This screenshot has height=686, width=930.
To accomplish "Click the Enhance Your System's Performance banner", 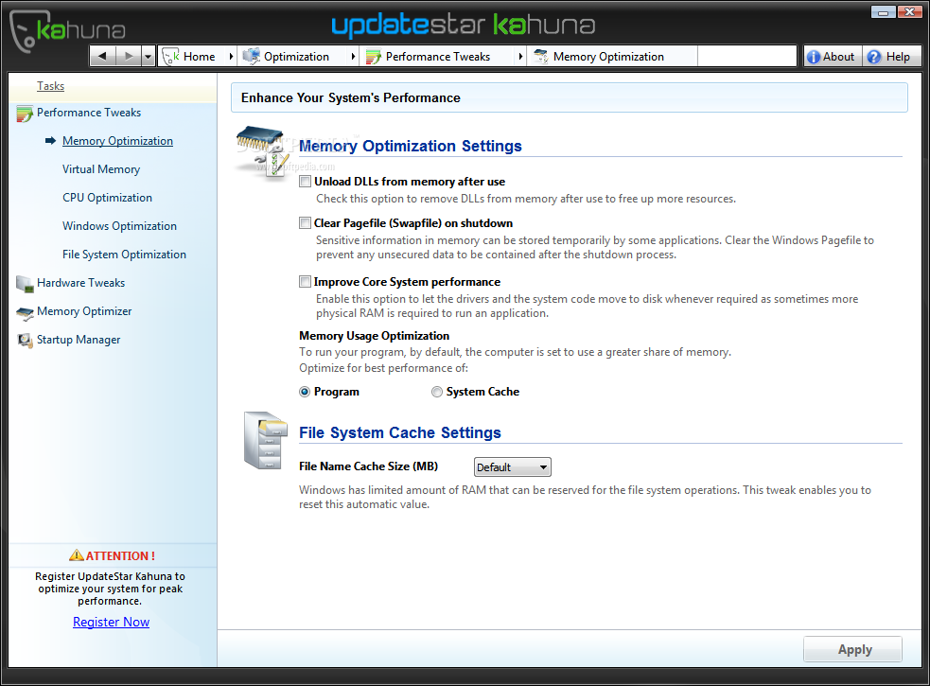I will (x=569, y=97).
